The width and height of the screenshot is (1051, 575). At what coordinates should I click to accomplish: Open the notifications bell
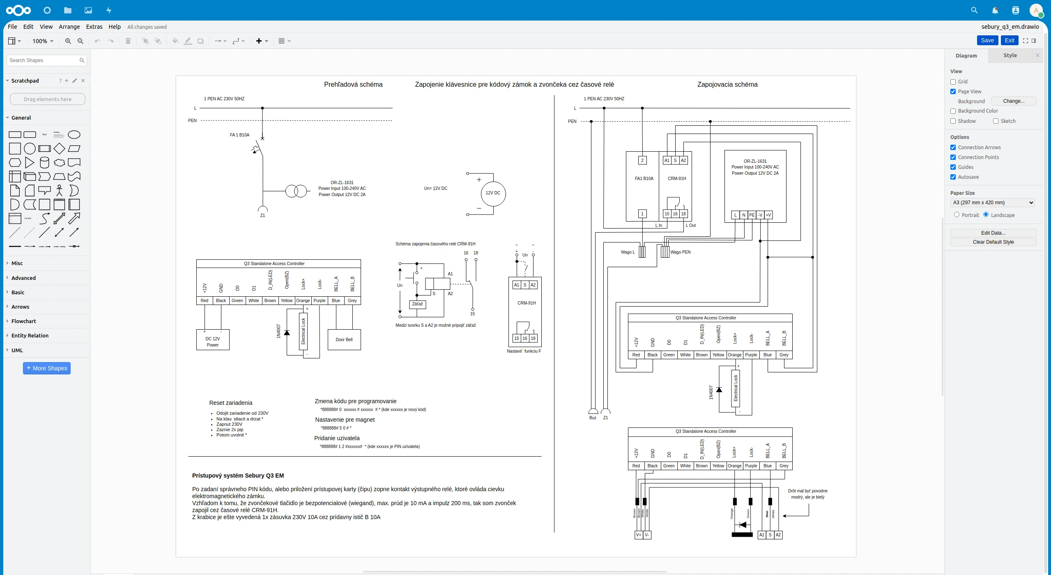[995, 10]
